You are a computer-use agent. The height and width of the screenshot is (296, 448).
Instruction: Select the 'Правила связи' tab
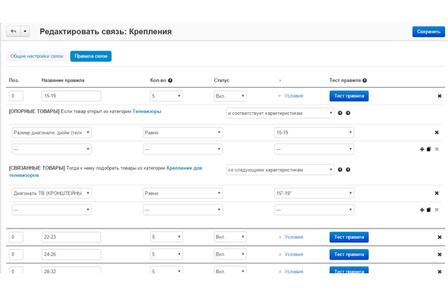tap(91, 56)
